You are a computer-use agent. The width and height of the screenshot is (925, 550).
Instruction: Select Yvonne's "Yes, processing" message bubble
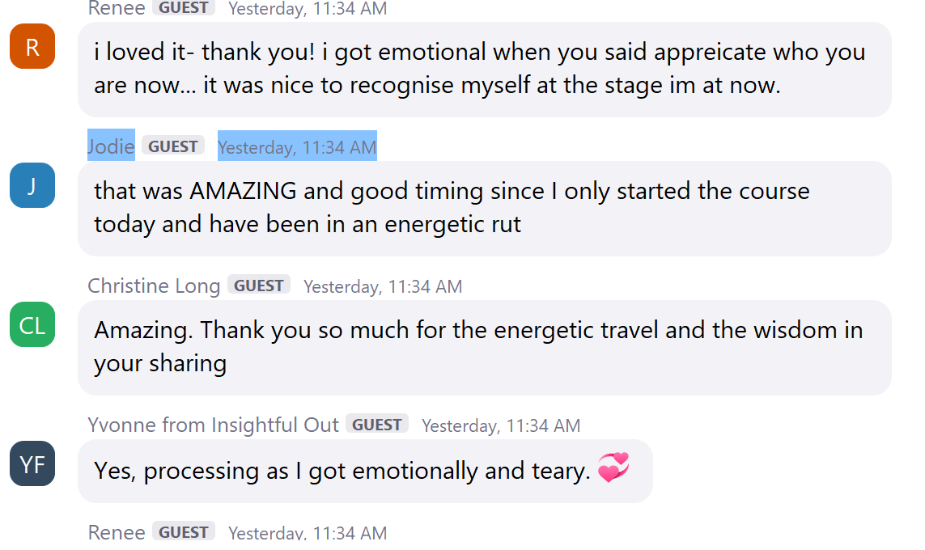[364, 471]
